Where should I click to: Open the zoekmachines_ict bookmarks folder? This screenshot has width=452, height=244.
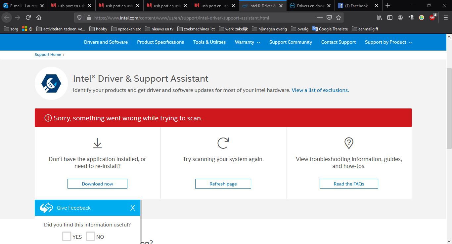coord(196,29)
